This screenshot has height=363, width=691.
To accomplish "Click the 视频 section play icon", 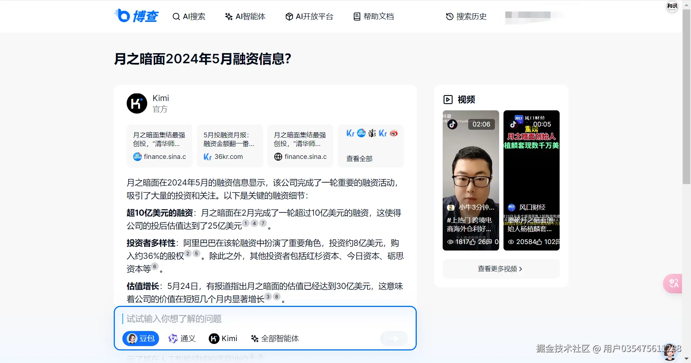I will 448,100.
